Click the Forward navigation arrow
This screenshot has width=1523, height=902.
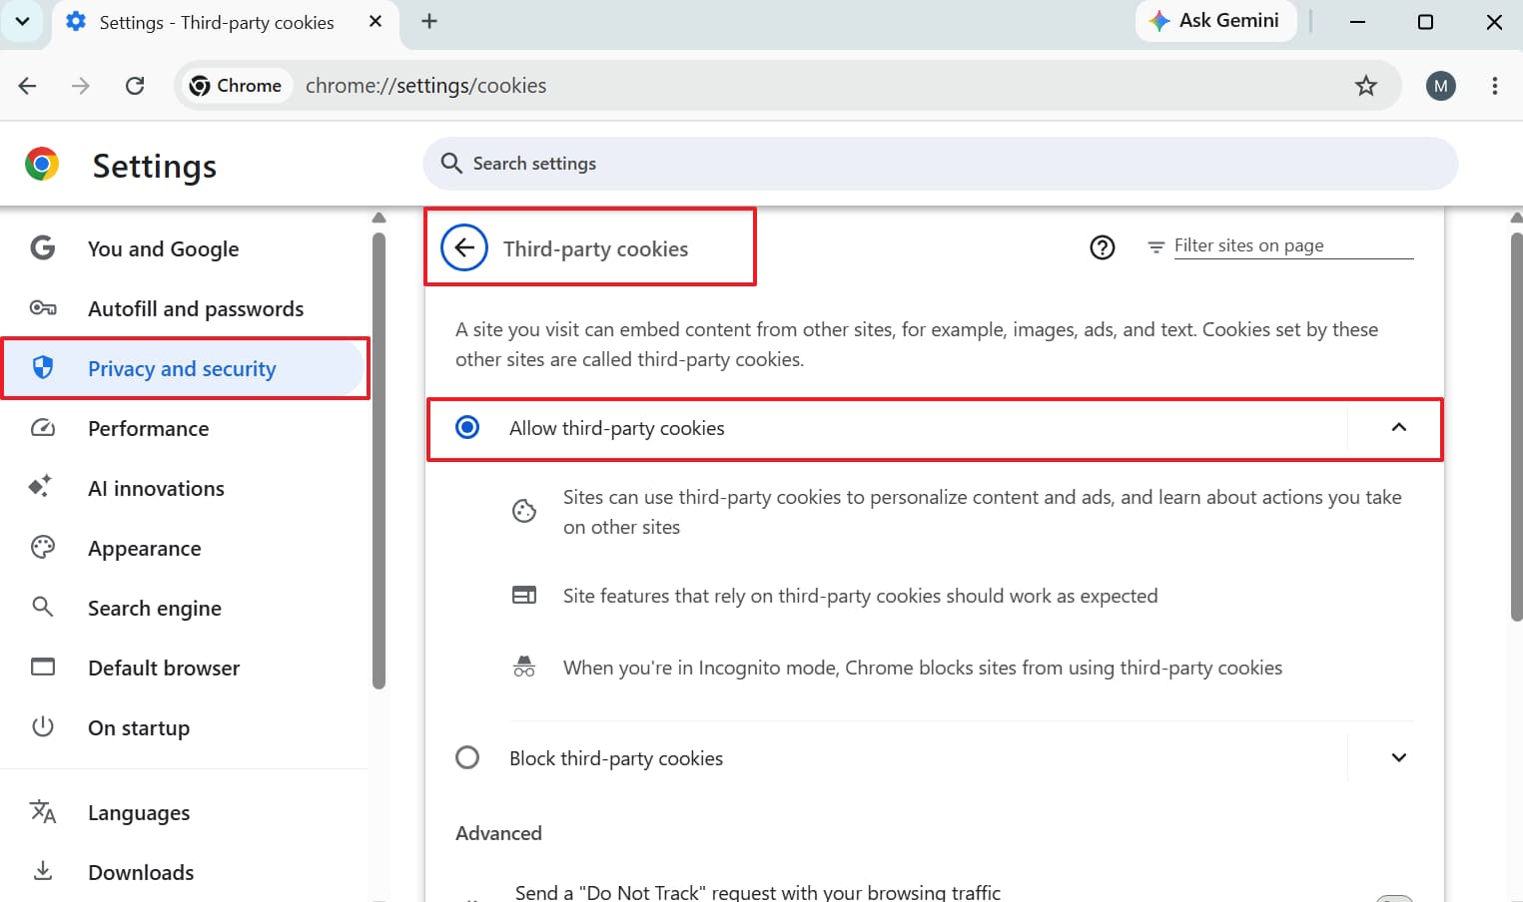(x=81, y=86)
